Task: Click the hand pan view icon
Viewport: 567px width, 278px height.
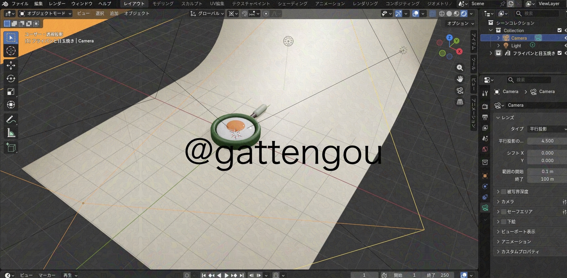Action: click(x=460, y=79)
